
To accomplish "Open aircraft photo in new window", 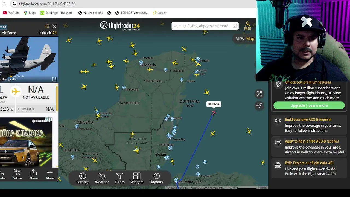I will [54, 79].
